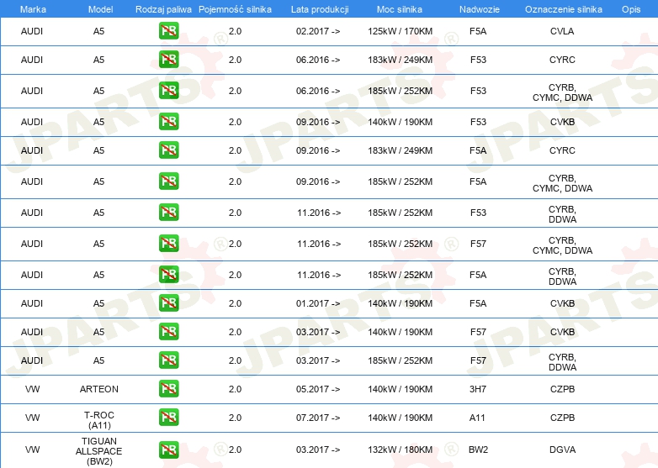Click the TIGUAN ALLSPACE (BW2) model cell
The image size is (658, 468).
pyautogui.click(x=99, y=451)
